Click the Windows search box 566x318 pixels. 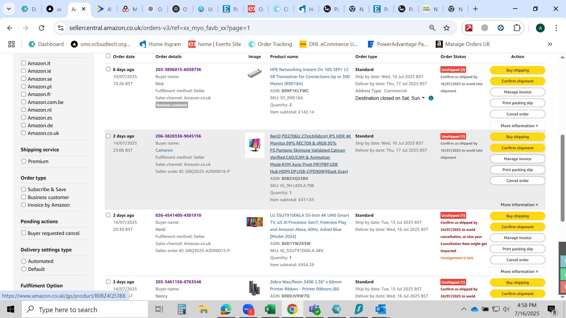(x=85, y=309)
